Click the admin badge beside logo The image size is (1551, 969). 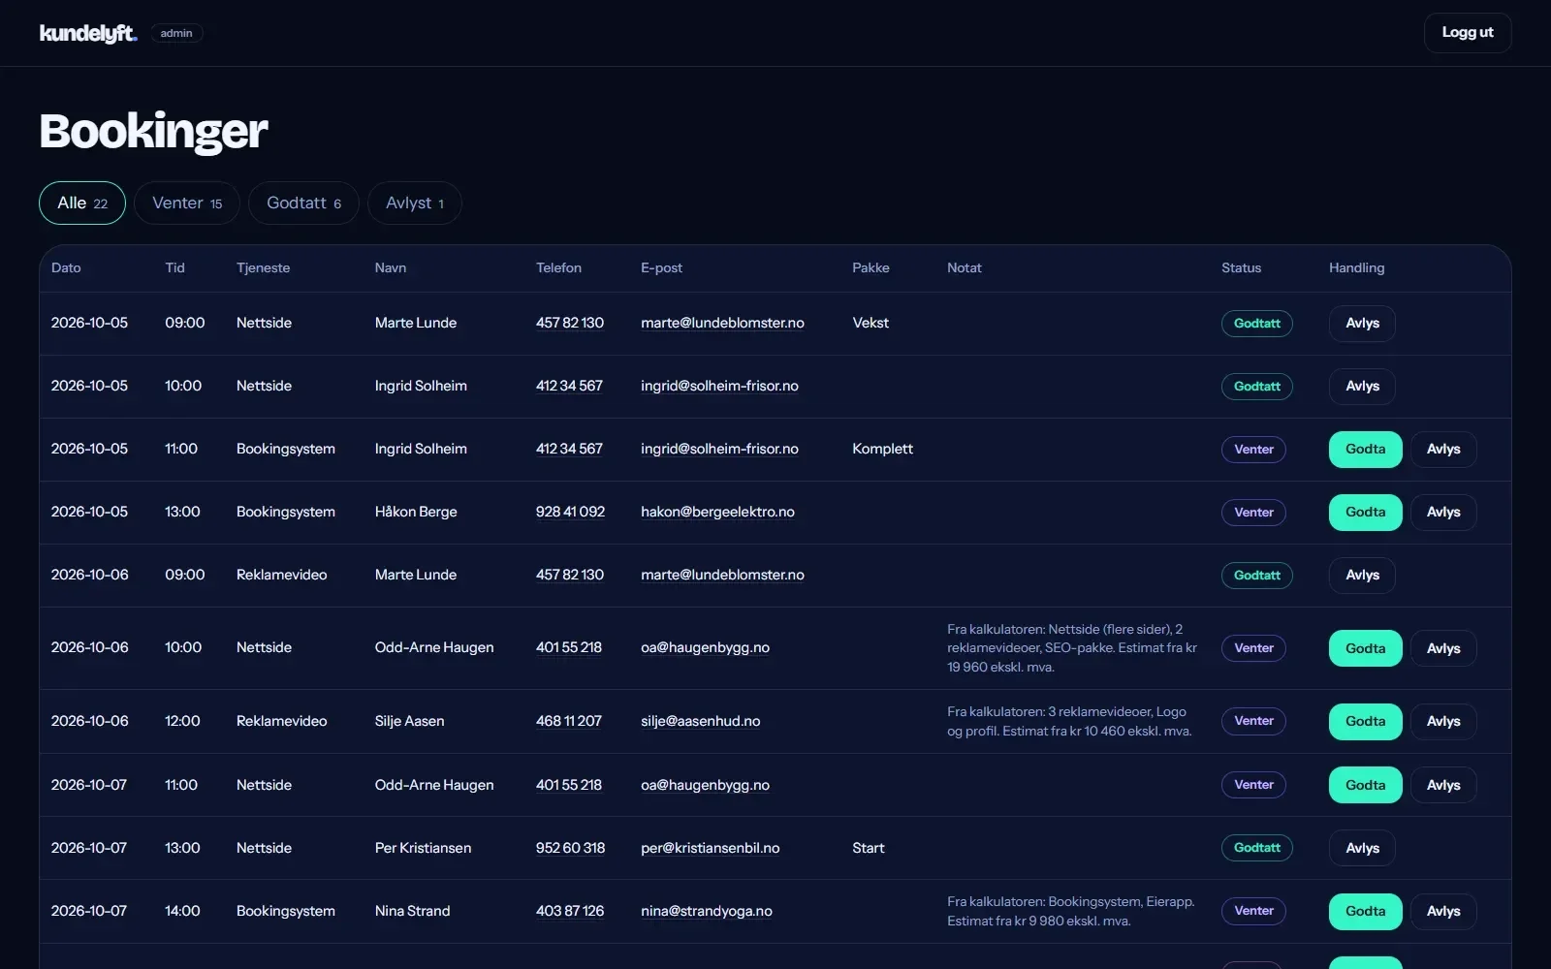[x=176, y=33]
